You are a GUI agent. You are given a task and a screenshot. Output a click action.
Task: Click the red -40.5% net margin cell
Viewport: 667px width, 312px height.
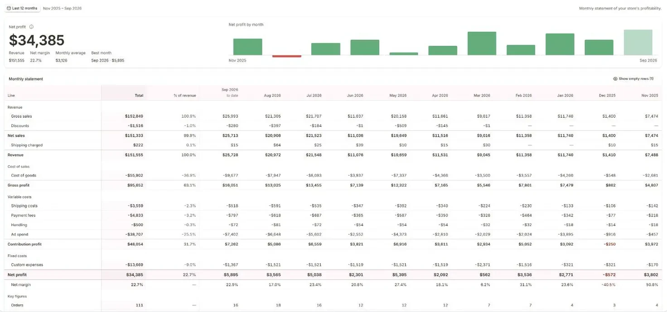(609, 285)
